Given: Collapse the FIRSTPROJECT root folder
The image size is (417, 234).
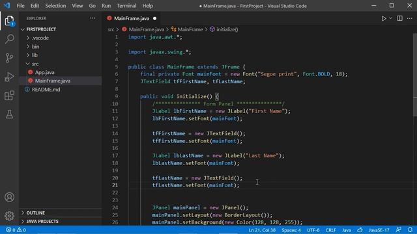Looking at the screenshot, I should 41,29.
